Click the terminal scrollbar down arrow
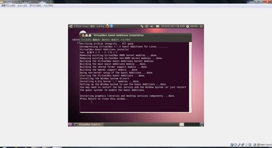 190,110
